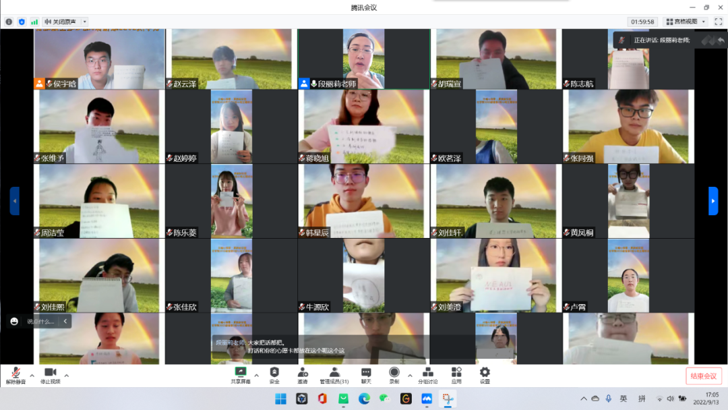
Task: Open the 应用 apps panel
Action: (x=456, y=375)
